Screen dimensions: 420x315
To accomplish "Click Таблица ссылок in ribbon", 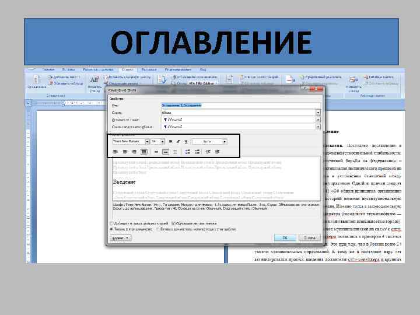I will [x=379, y=77].
